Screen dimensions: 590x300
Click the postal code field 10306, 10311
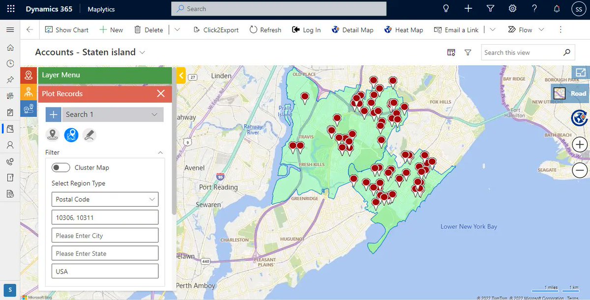pyautogui.click(x=105, y=218)
